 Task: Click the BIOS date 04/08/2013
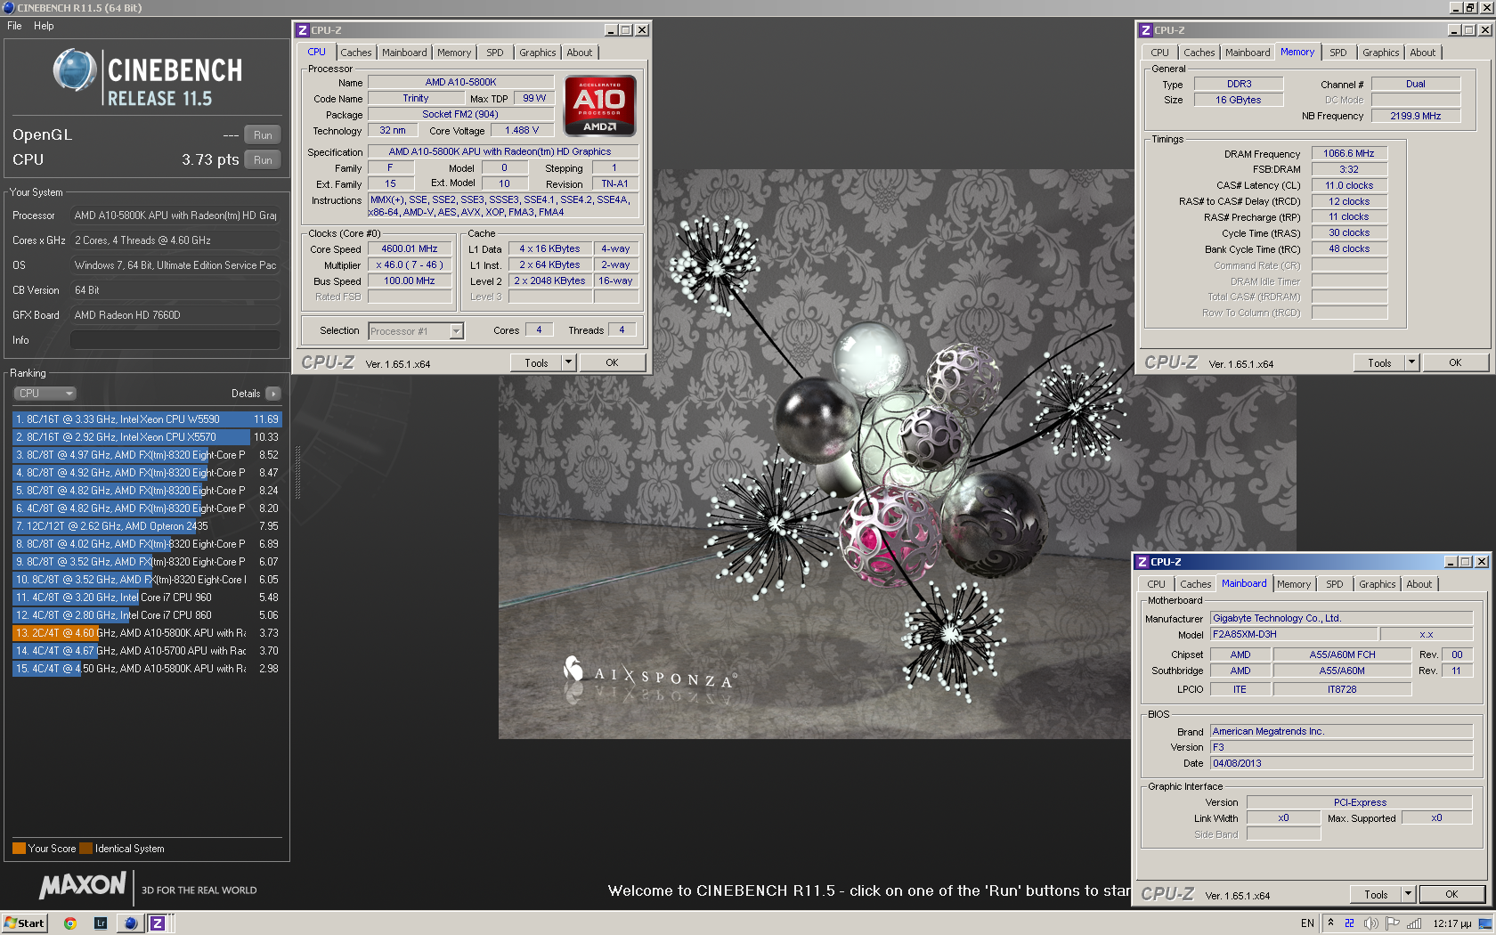click(x=1341, y=763)
